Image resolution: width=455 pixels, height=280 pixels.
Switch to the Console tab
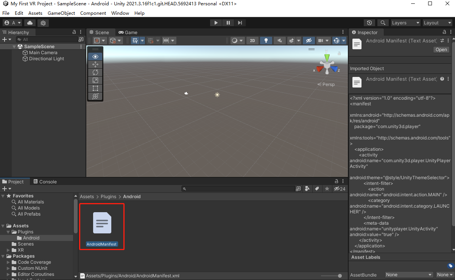pos(45,181)
